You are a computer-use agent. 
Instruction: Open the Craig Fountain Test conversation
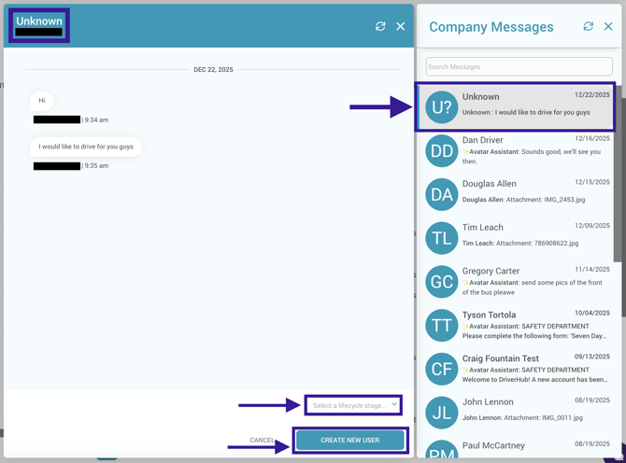[x=534, y=369]
